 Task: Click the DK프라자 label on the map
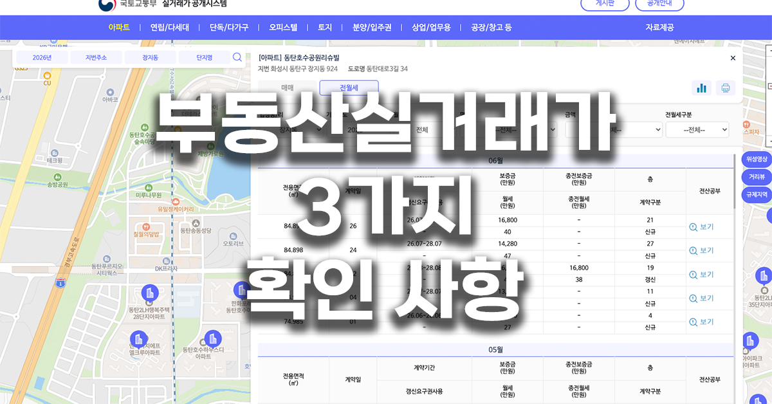(x=167, y=269)
